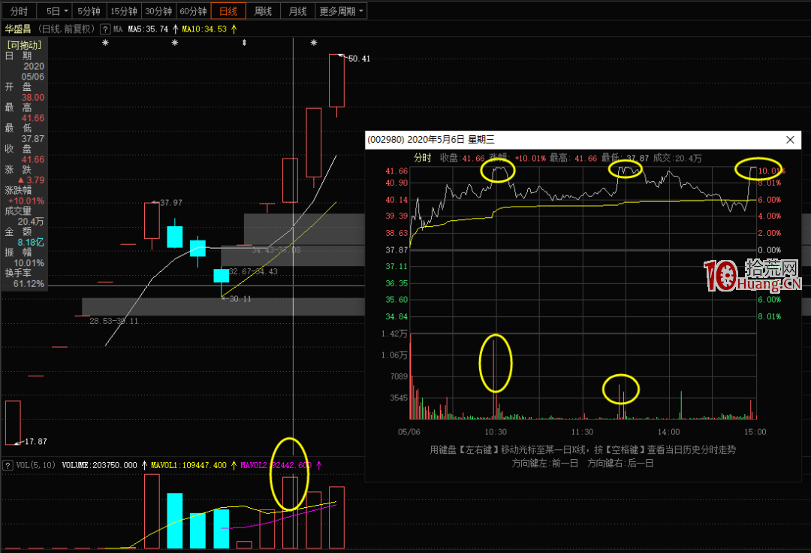Select the 5日 period tab
The width and height of the screenshot is (811, 553).
pos(53,11)
